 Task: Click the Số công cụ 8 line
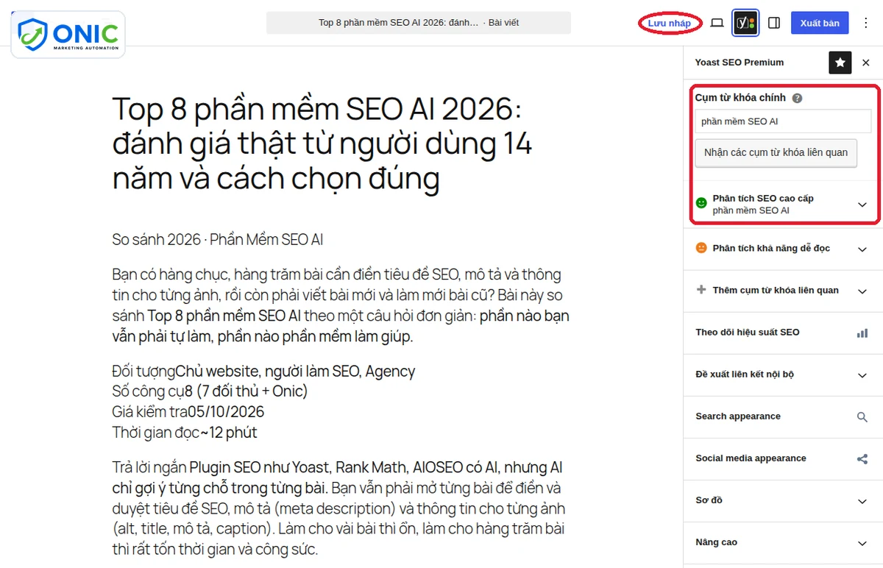click(x=210, y=391)
